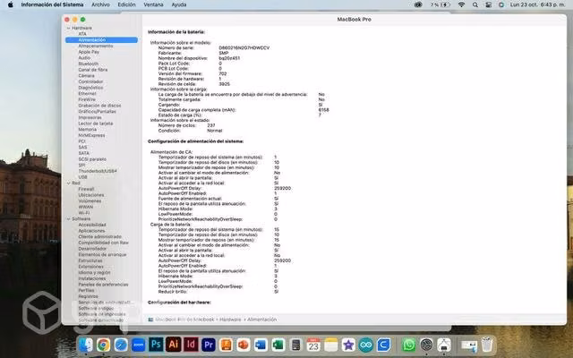Click Hardware in the bottom path bar

pyautogui.click(x=230, y=320)
